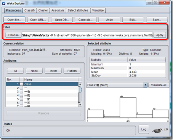
Task: Select the StdDev value 2.036
Action: [133, 76]
